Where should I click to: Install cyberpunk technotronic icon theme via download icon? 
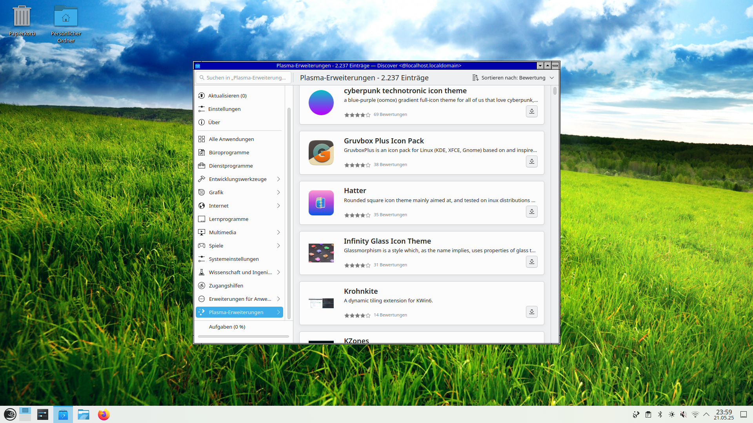pyautogui.click(x=531, y=111)
